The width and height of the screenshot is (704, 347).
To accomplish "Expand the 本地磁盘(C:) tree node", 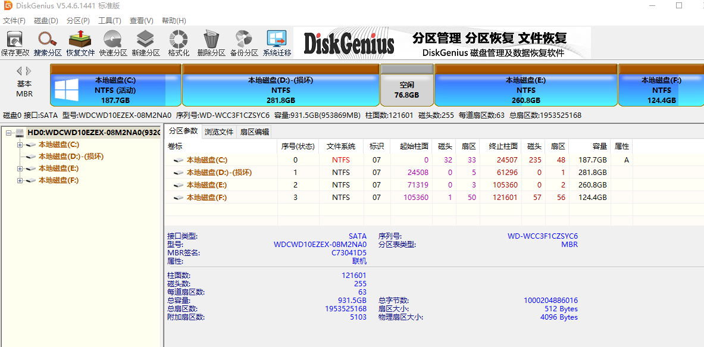I will point(19,145).
